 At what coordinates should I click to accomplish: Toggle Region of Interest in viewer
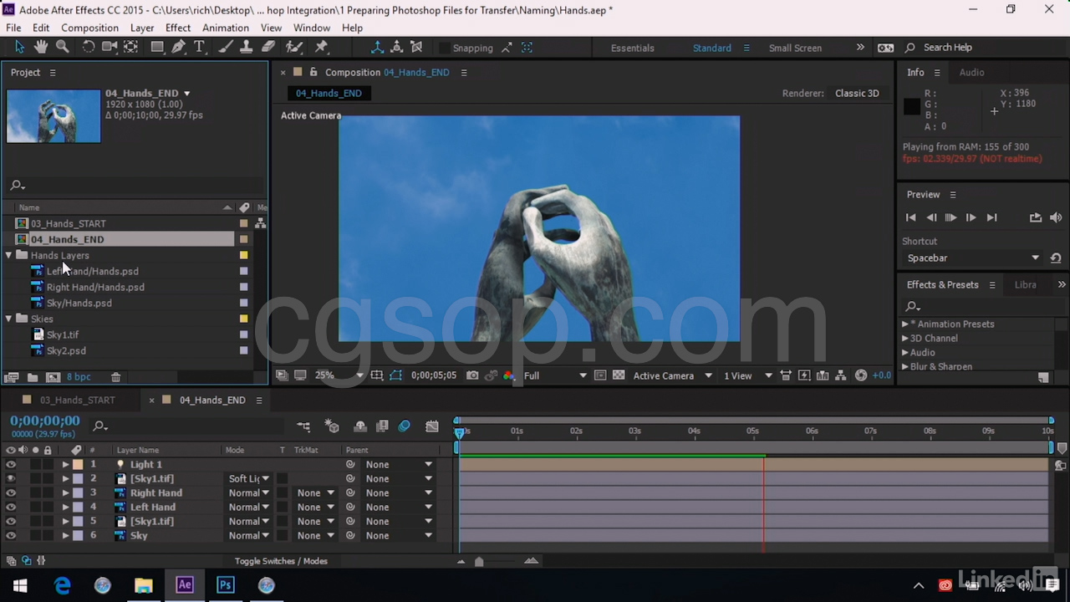click(600, 375)
